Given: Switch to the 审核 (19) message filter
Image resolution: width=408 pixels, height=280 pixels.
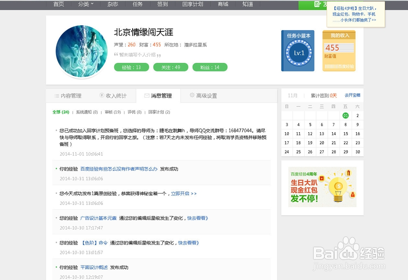Looking at the screenshot, I should coord(112,111).
